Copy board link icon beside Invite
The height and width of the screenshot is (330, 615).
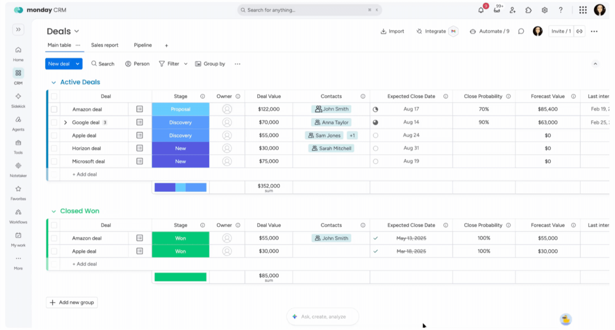[580, 31]
